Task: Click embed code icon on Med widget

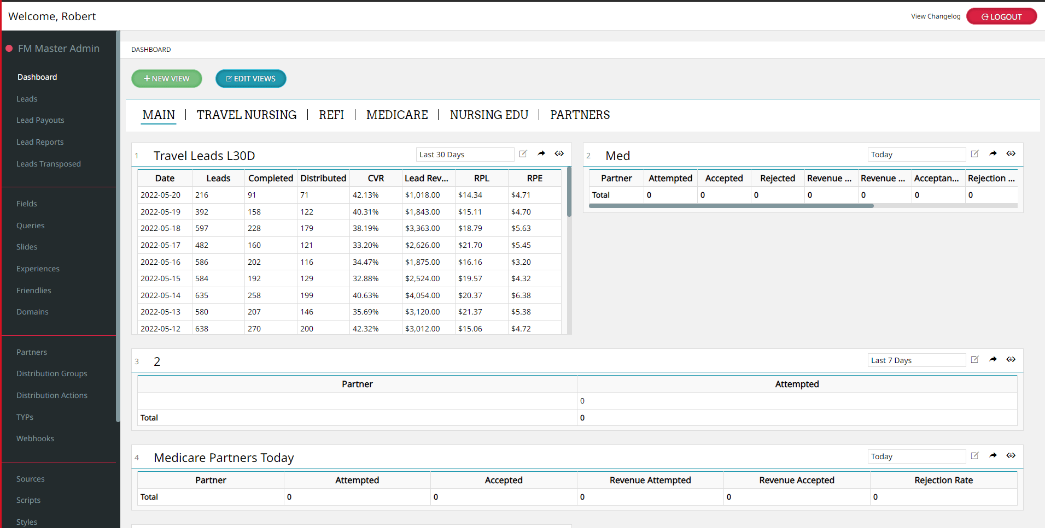Action: pyautogui.click(x=1011, y=154)
